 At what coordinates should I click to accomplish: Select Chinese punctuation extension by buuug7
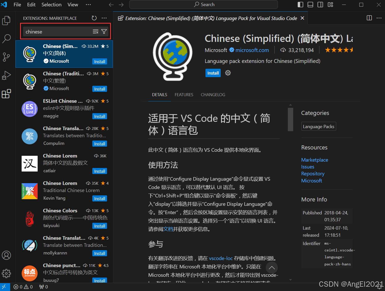[x=64, y=273]
